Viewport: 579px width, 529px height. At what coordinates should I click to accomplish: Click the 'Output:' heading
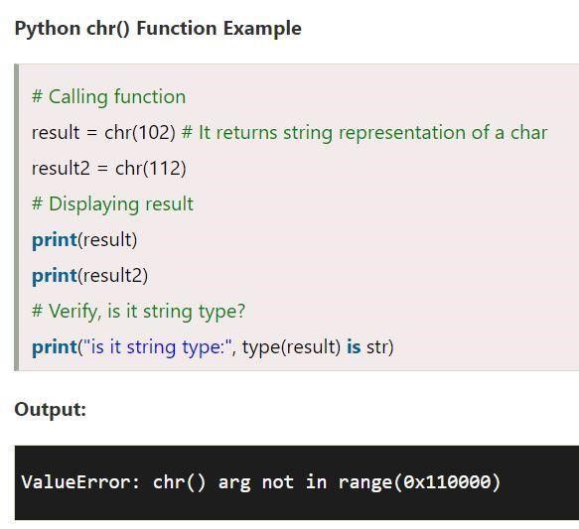click(x=51, y=409)
